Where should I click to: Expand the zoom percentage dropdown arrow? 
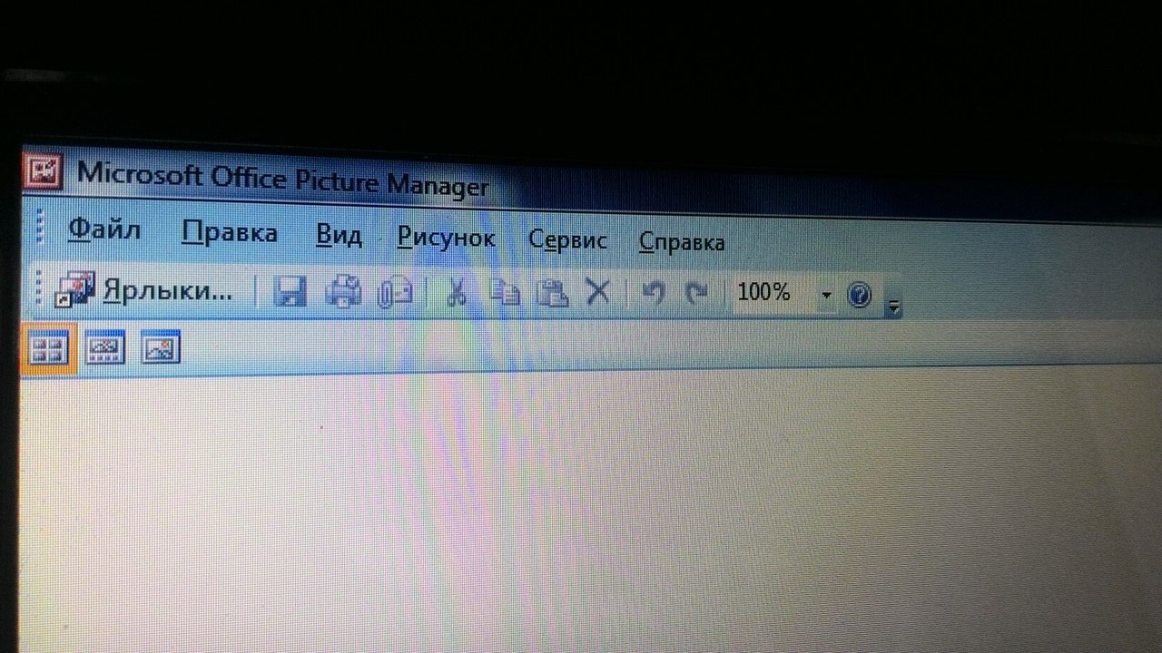(x=826, y=295)
